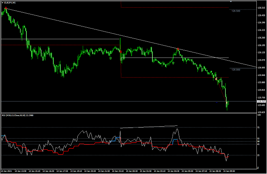Viewport: 267px width, 174px height.
Task: Click the 126.000 round-level label
Action: pyautogui.click(x=236, y=70)
